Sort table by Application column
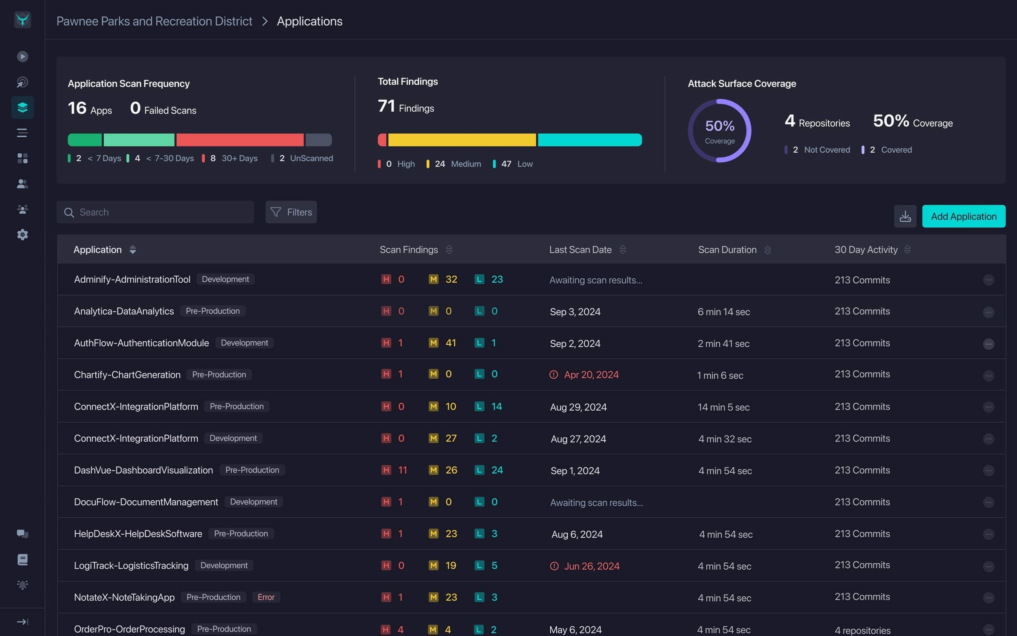Viewport: 1017px width, 636px height. click(133, 249)
